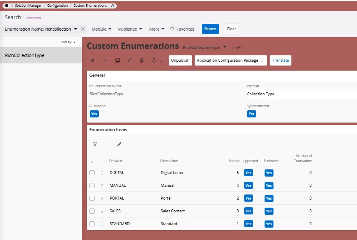357x240 pixels.
Task: Sort by the Client Value column header
Action: [169, 161]
